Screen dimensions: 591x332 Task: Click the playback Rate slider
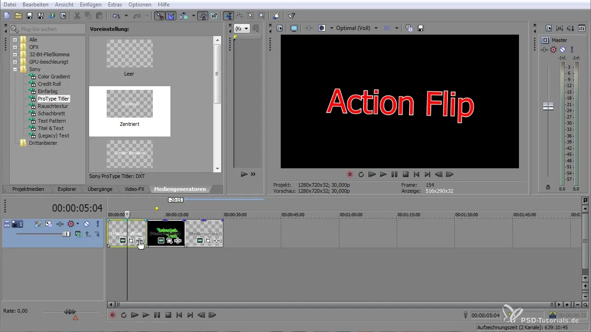coord(70,312)
